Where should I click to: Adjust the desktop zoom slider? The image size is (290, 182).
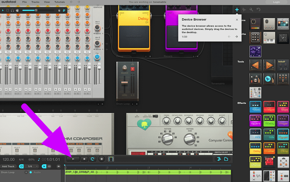(36, 10)
